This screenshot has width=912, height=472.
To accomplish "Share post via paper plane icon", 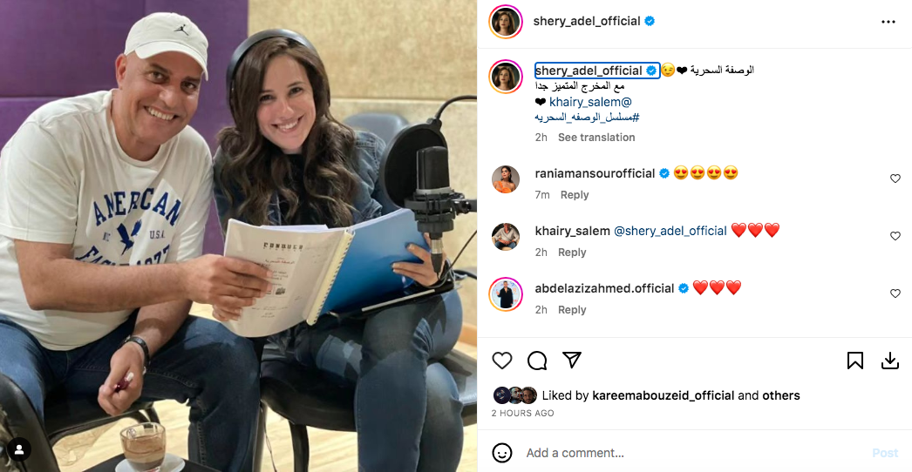I will (x=572, y=361).
